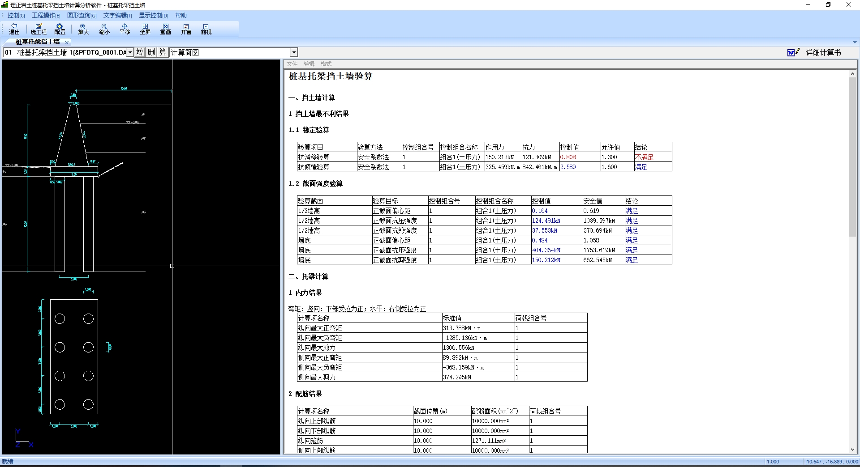Expand the project list dropdown arrow
This screenshot has width=860, height=467.
(x=130, y=52)
